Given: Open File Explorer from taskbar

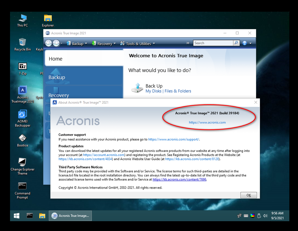Looking at the screenshot, I should pos(42,216).
